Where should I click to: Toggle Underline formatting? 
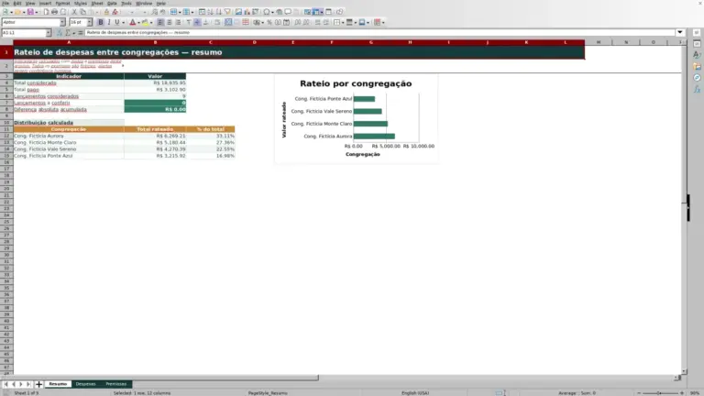coord(117,22)
